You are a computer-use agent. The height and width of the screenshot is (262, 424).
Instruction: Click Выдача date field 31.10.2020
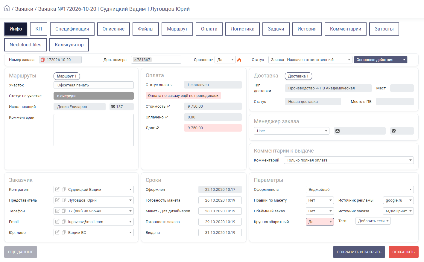coord(220,233)
